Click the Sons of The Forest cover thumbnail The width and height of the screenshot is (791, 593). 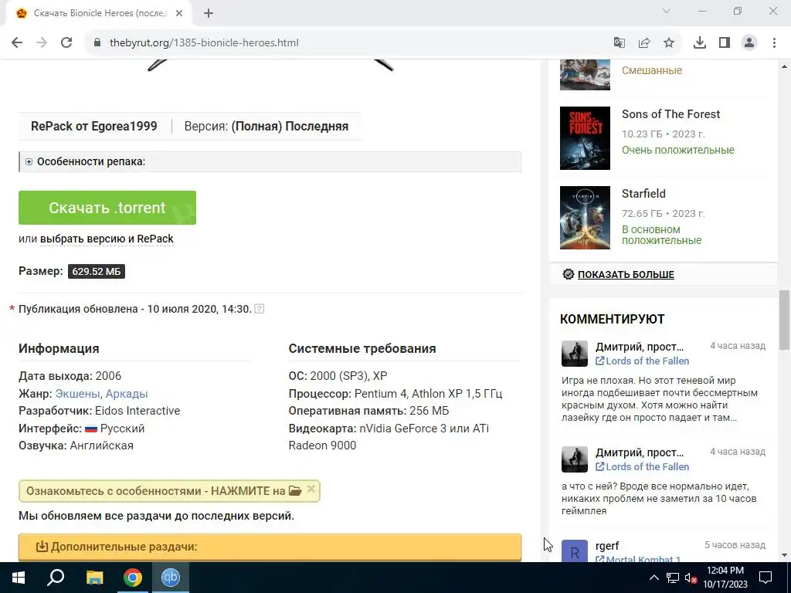[x=586, y=138]
